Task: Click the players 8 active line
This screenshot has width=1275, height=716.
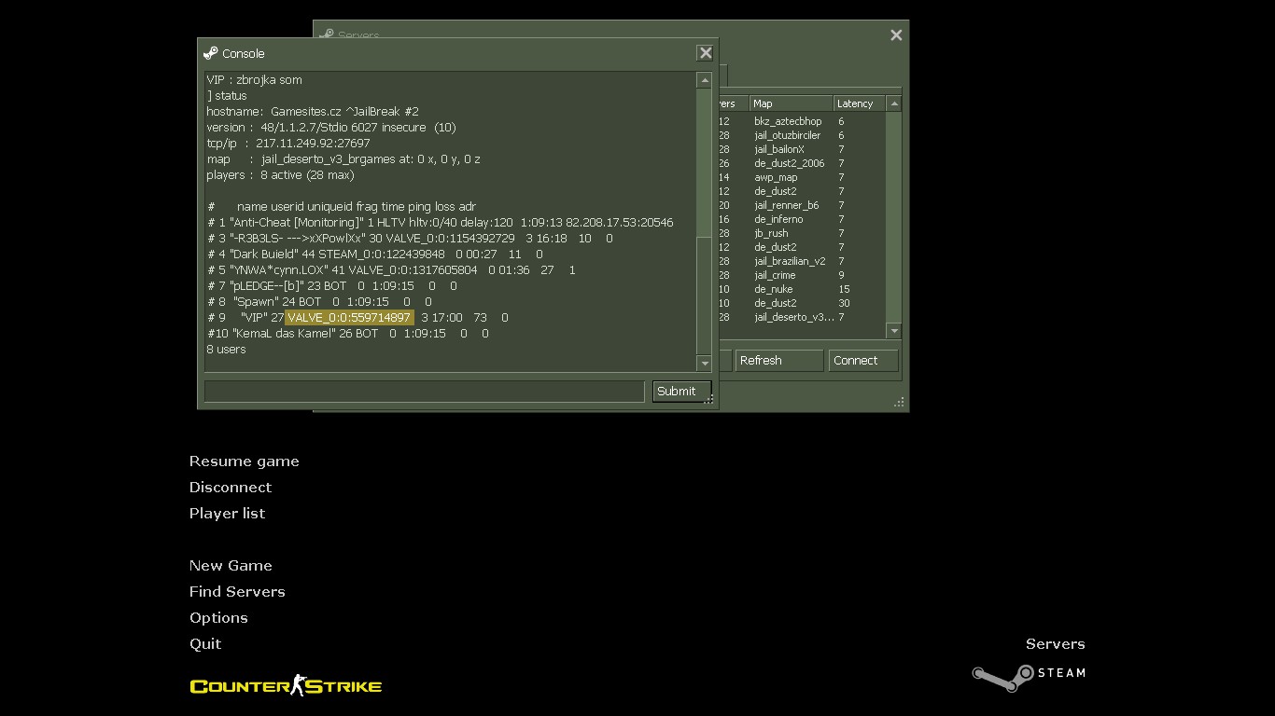Action: [x=280, y=175]
